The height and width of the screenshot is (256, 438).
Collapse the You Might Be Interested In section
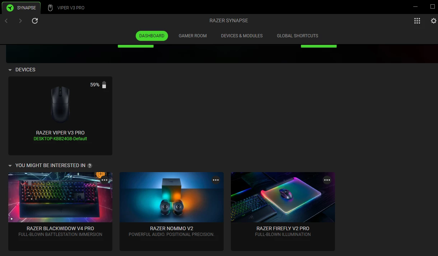pyautogui.click(x=10, y=166)
